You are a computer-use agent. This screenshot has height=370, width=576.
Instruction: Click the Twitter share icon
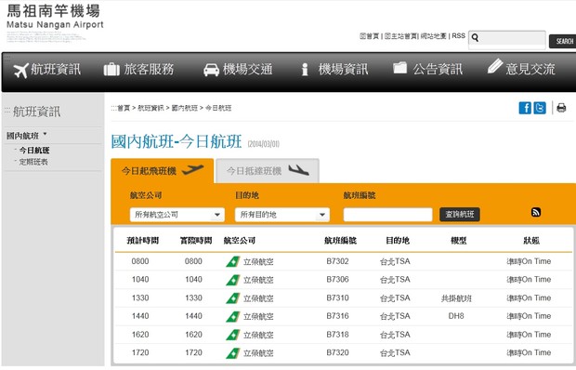click(x=540, y=108)
